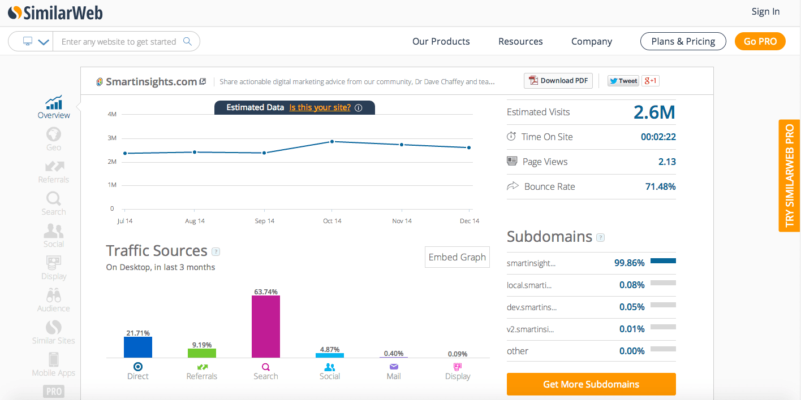The image size is (801, 400).
Task: Open the Try SimilarWeb PRO side tab
Action: pyautogui.click(x=790, y=175)
